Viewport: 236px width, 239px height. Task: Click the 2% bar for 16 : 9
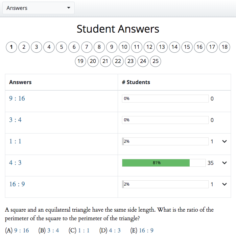coord(165,184)
